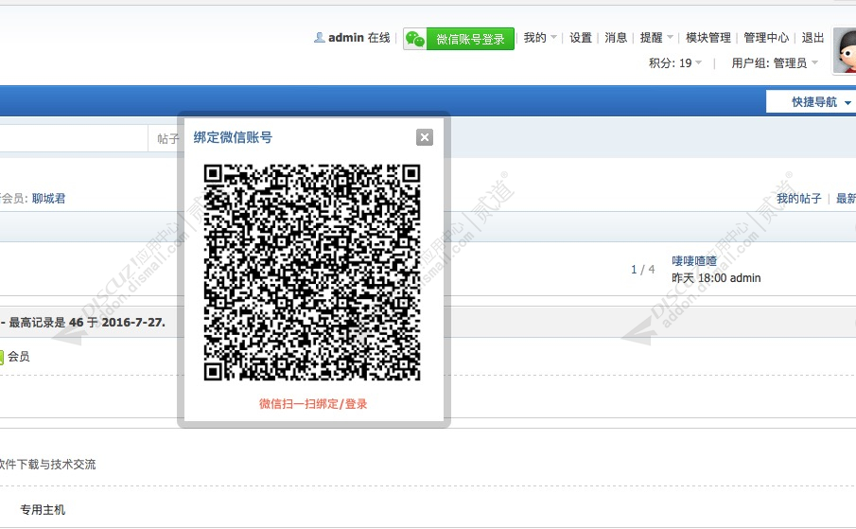
Task: Open 模块管理 module management
Action: [708, 38]
